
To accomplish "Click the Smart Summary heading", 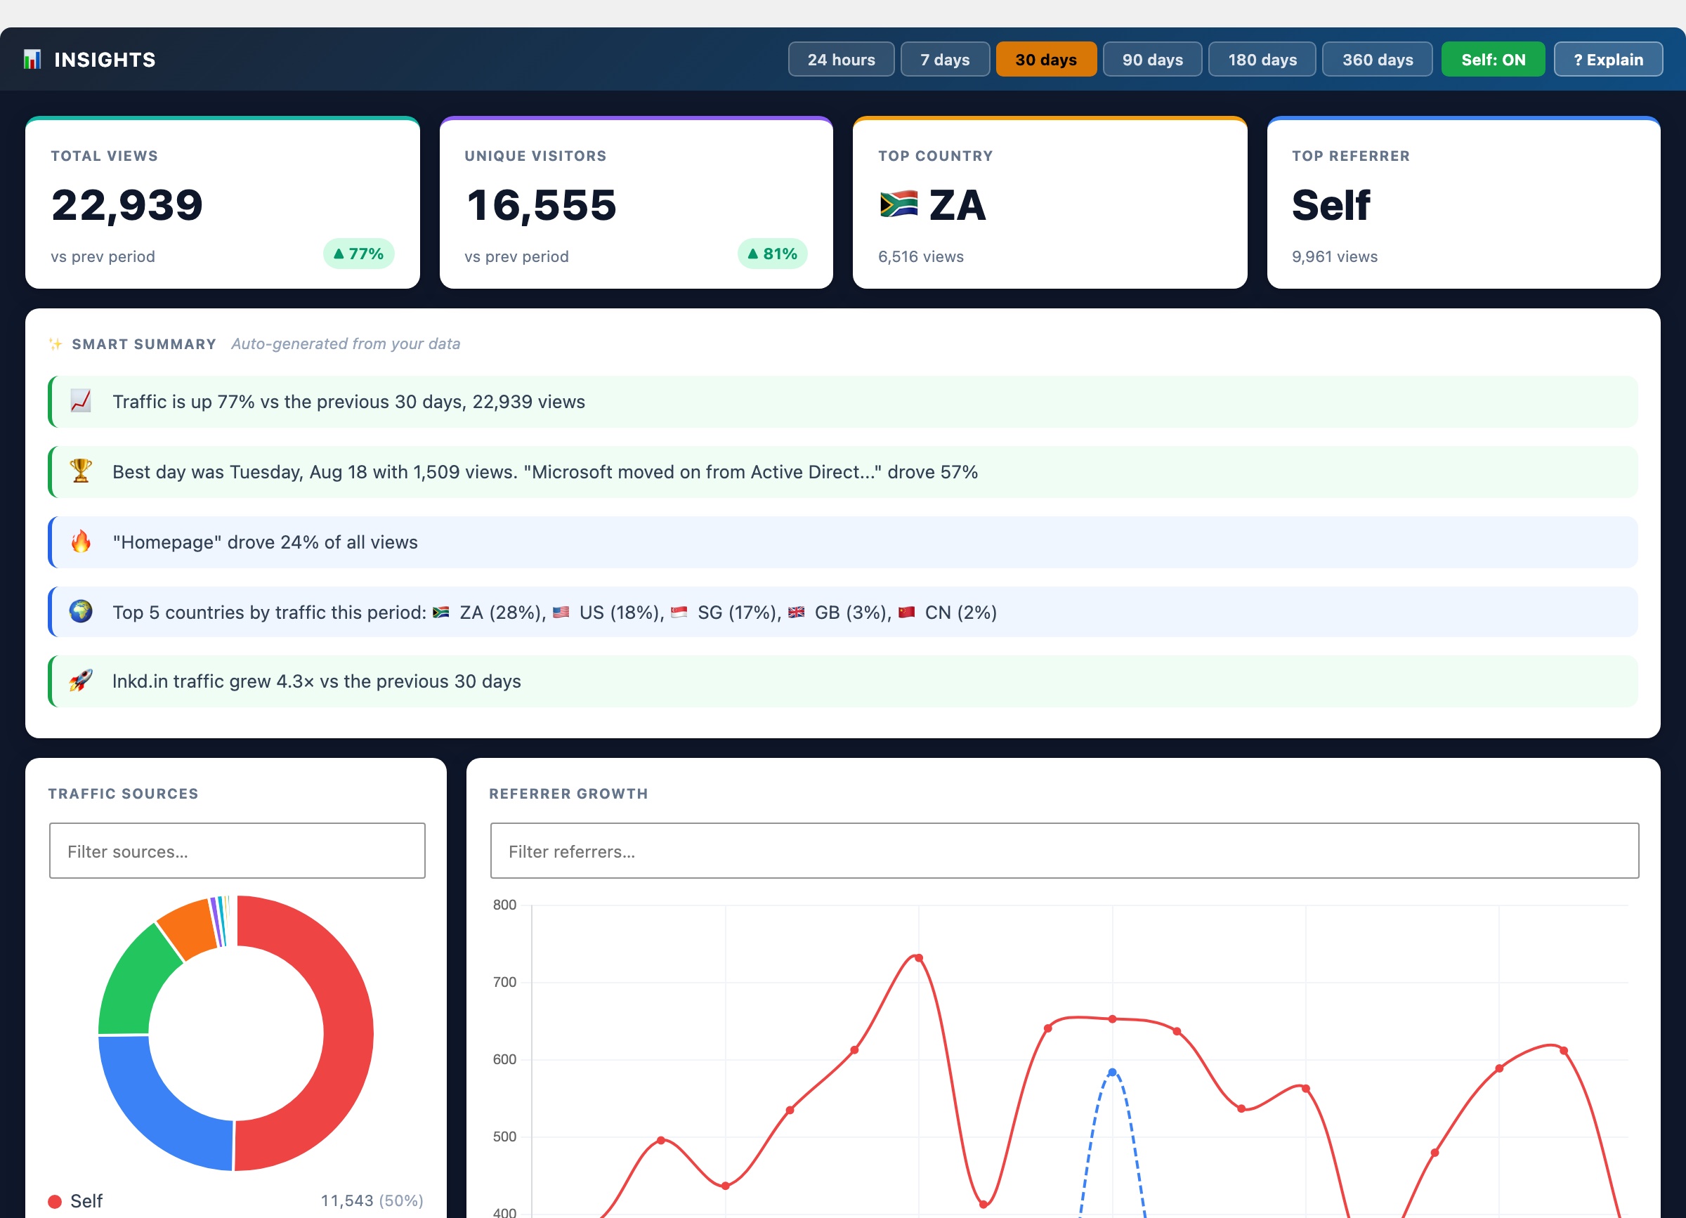I will coord(144,344).
